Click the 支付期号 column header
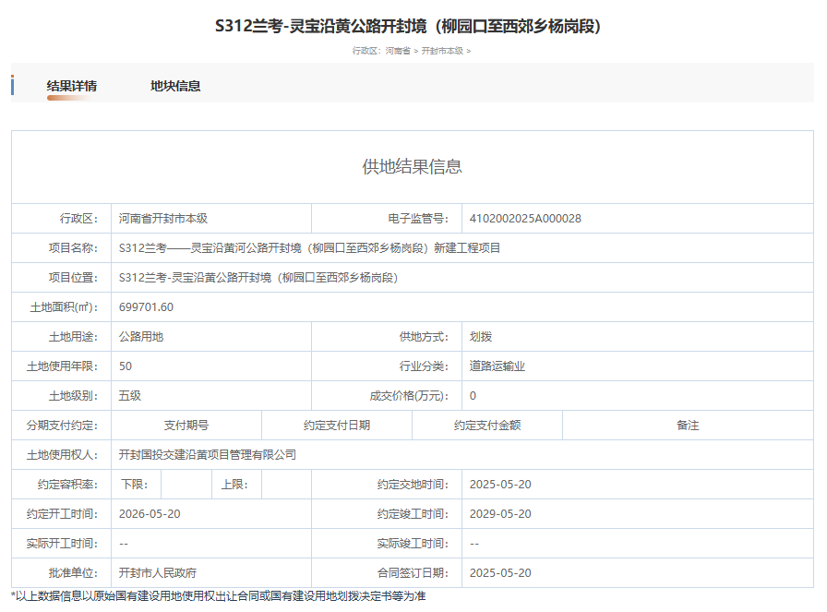Viewport: 827px width, 612px height. click(186, 426)
